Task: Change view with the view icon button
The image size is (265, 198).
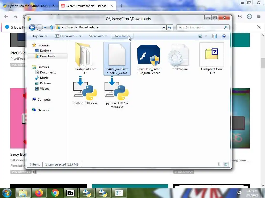Action: click(x=200, y=36)
